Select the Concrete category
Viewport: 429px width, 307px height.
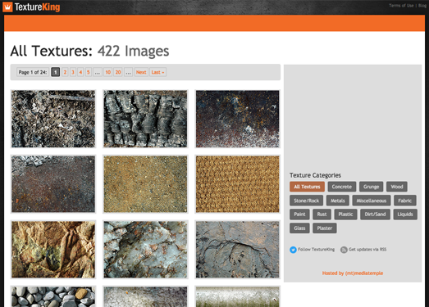pyautogui.click(x=342, y=187)
